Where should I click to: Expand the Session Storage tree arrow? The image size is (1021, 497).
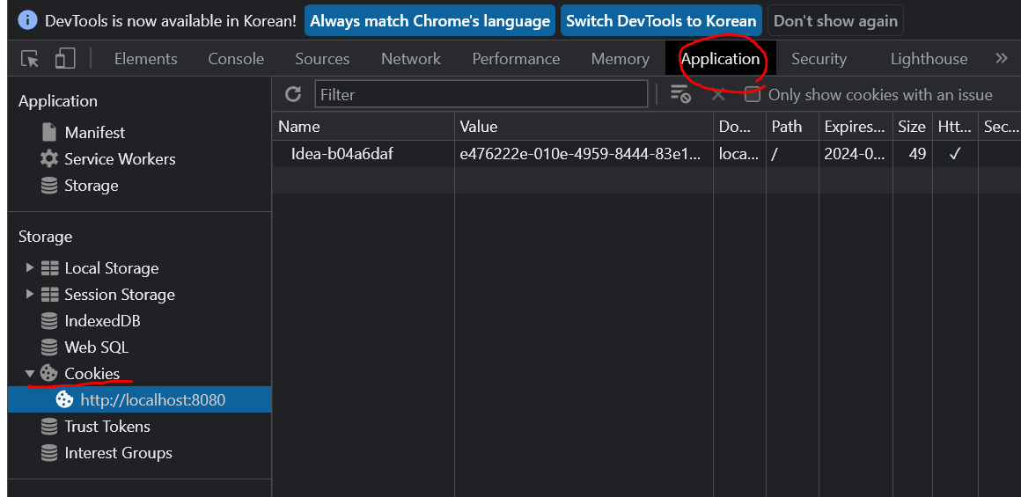(29, 294)
